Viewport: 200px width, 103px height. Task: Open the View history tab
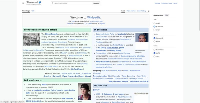pyautogui.click(x=141, y=11)
